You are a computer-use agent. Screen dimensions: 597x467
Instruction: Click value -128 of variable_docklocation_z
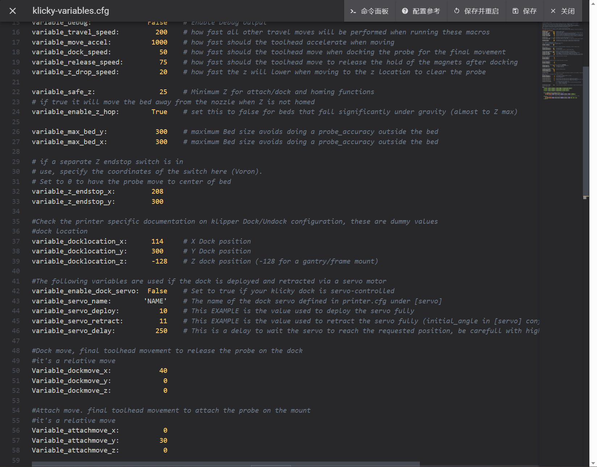point(159,261)
